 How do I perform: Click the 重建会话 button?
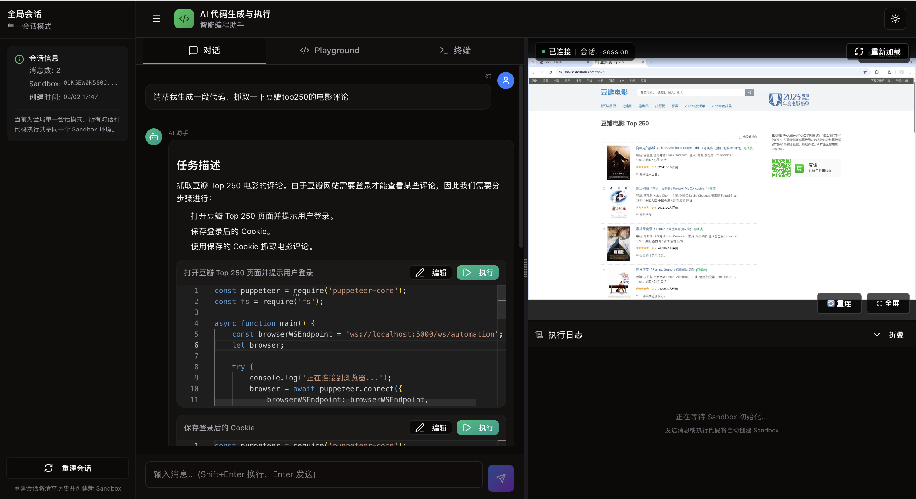click(68, 468)
